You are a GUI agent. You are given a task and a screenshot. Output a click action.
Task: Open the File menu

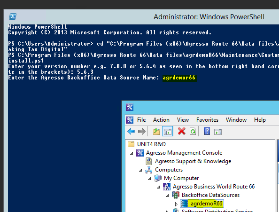click(x=141, y=120)
